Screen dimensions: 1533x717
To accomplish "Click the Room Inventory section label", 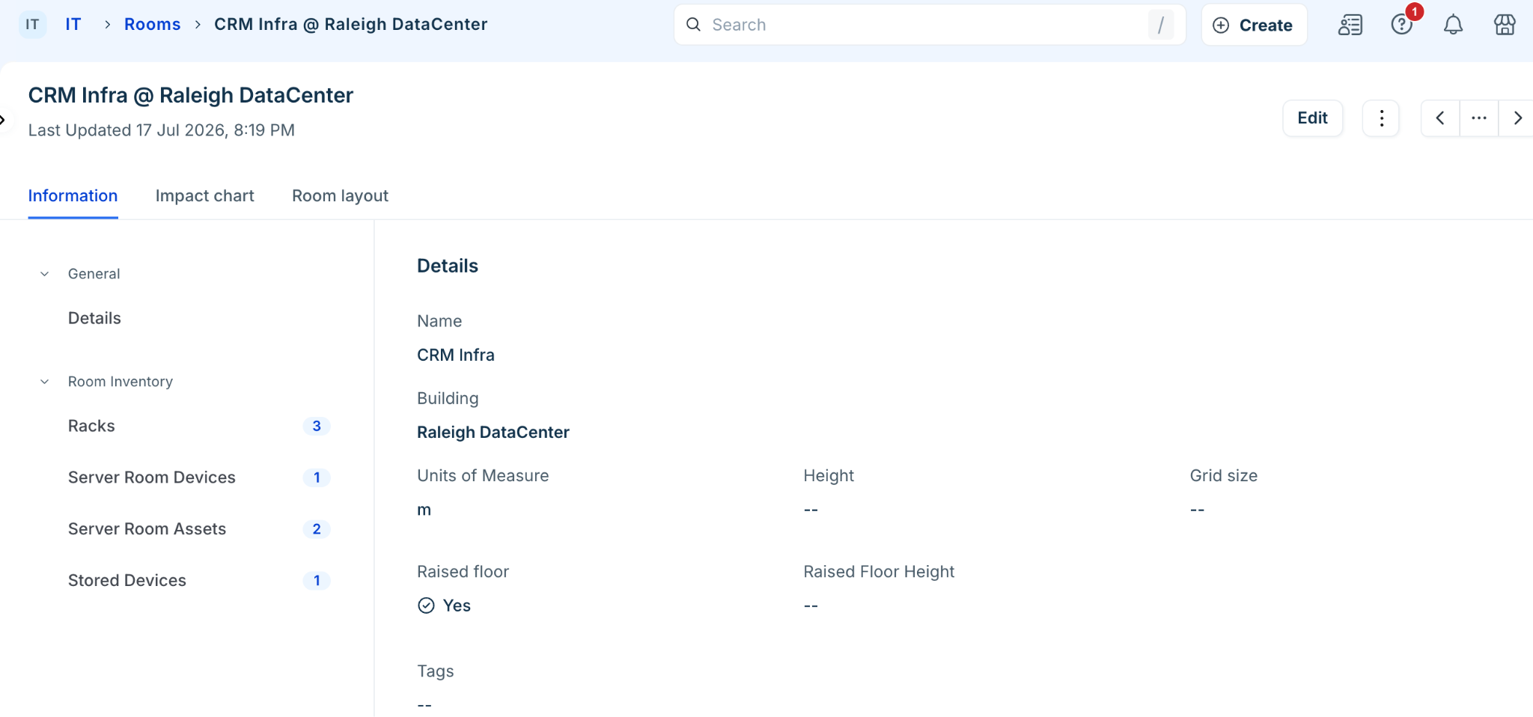I will coord(121,382).
